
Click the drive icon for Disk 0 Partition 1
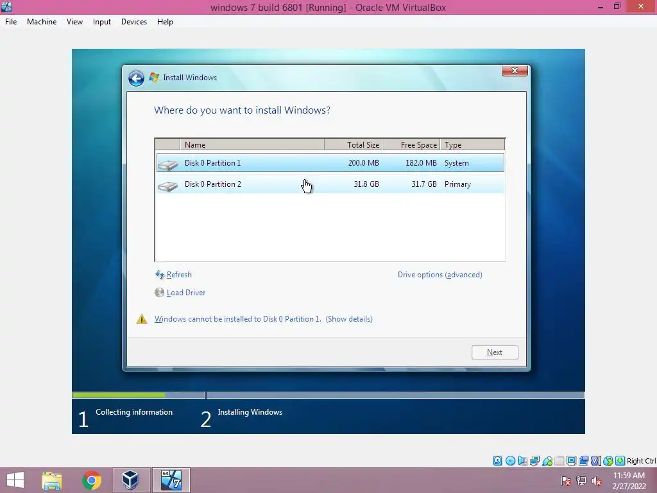(x=168, y=164)
